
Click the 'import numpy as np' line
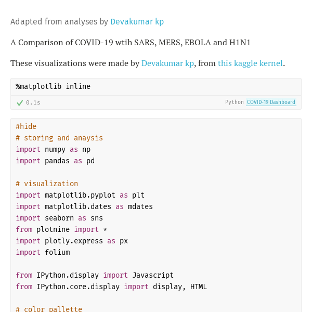53,149
